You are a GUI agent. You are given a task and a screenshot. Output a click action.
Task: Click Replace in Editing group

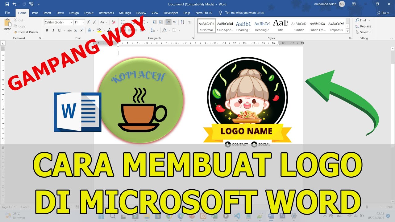[x=363, y=26]
